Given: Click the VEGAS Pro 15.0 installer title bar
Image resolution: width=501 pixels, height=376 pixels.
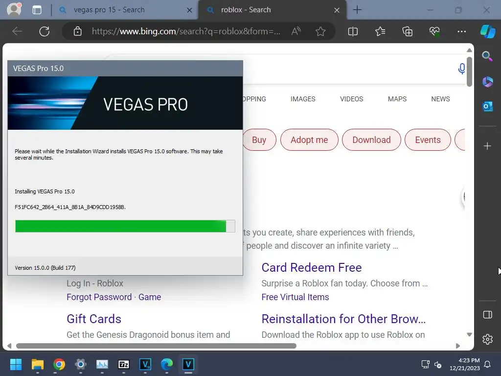Looking at the screenshot, I should point(125,69).
